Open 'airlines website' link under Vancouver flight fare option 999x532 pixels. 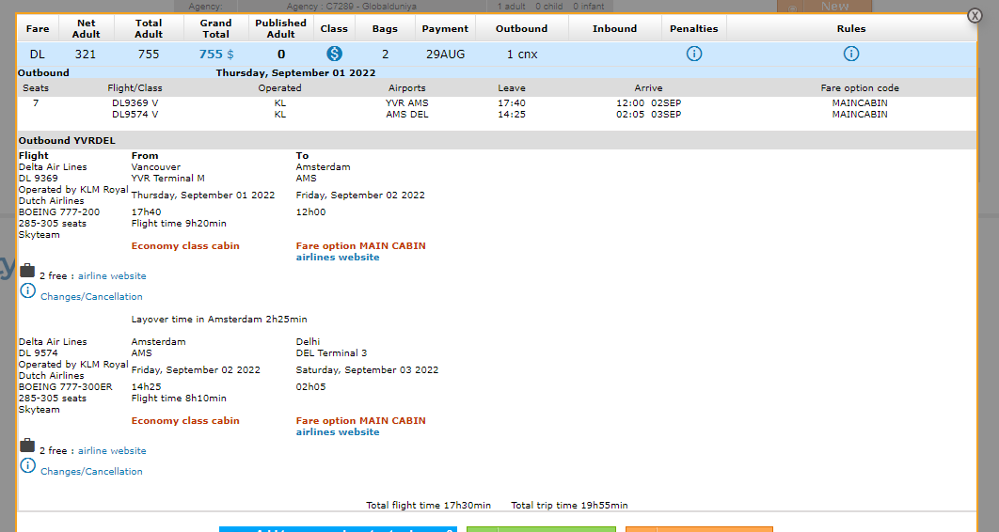coord(338,258)
